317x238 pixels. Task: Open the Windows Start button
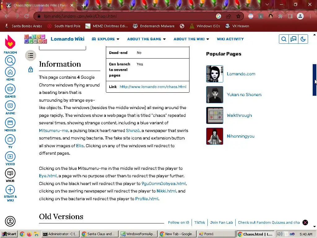click(x=9, y=234)
